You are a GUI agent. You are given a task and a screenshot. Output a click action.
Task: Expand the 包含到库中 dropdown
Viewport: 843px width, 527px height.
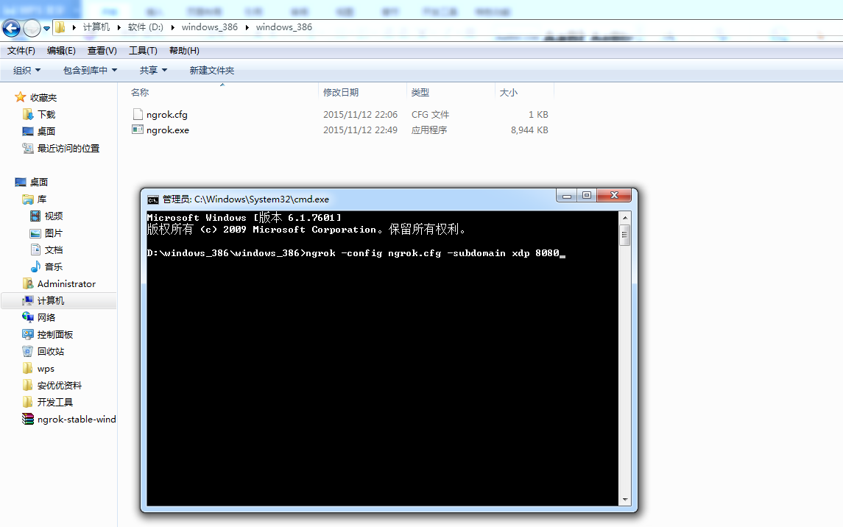(x=91, y=71)
